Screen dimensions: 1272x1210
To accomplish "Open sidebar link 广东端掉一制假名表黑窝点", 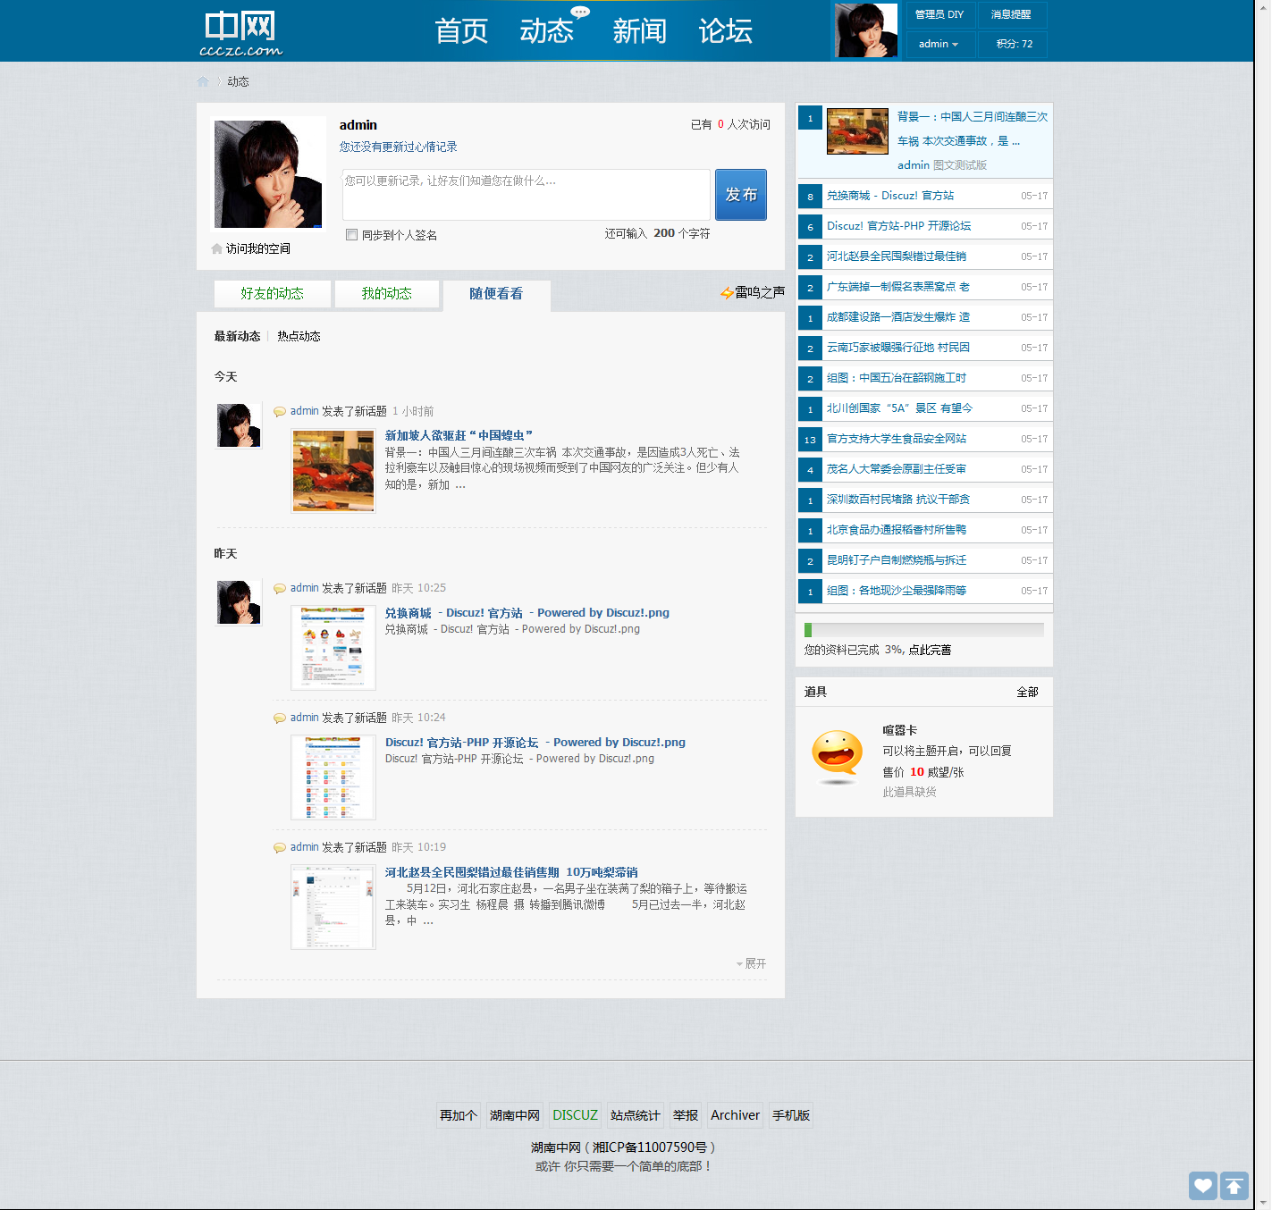I will 898,287.
